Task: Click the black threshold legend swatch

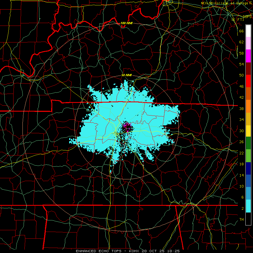Action: coord(248,219)
